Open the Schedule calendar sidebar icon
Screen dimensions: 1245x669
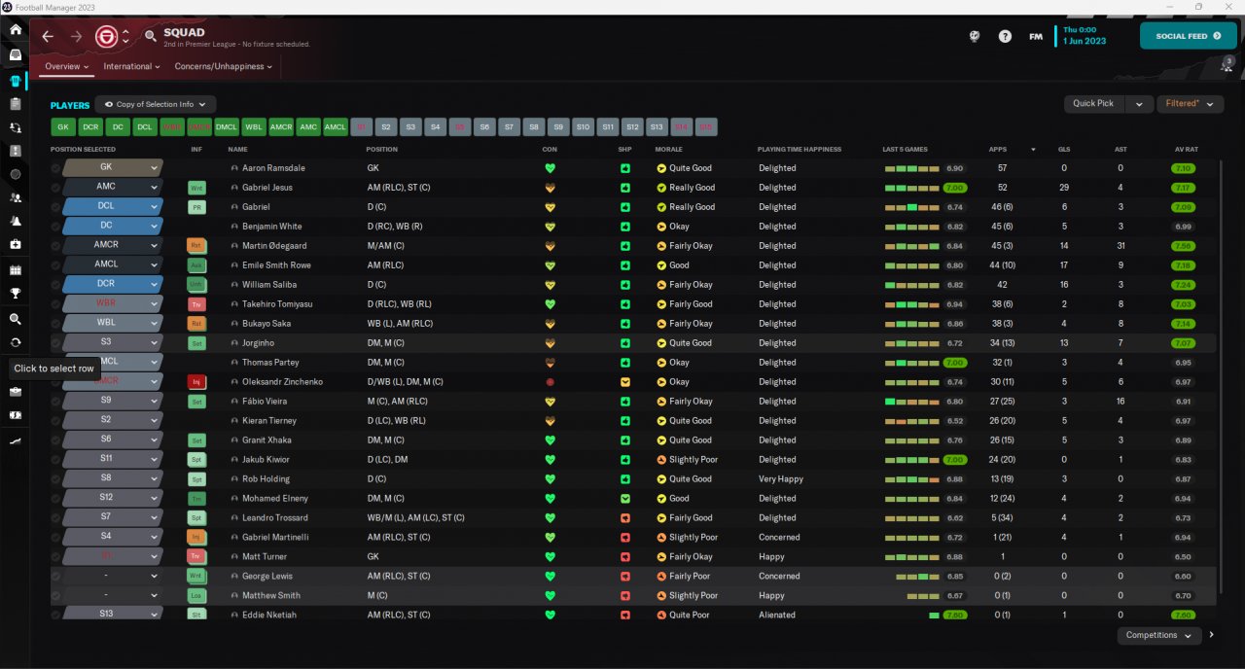coord(16,269)
